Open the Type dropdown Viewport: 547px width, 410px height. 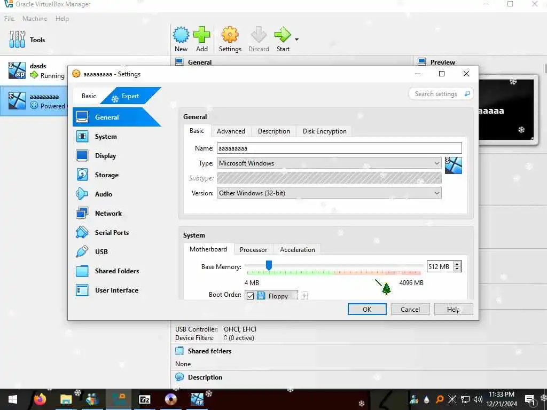(329, 163)
